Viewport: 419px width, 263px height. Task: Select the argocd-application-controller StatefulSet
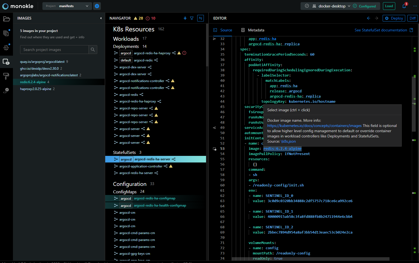141,166
